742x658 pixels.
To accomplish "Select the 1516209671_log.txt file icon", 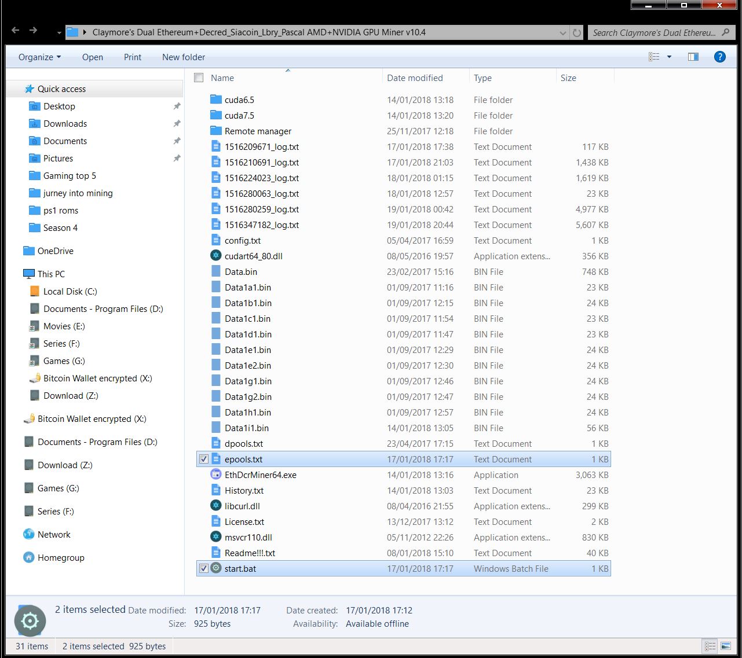I will pos(216,146).
